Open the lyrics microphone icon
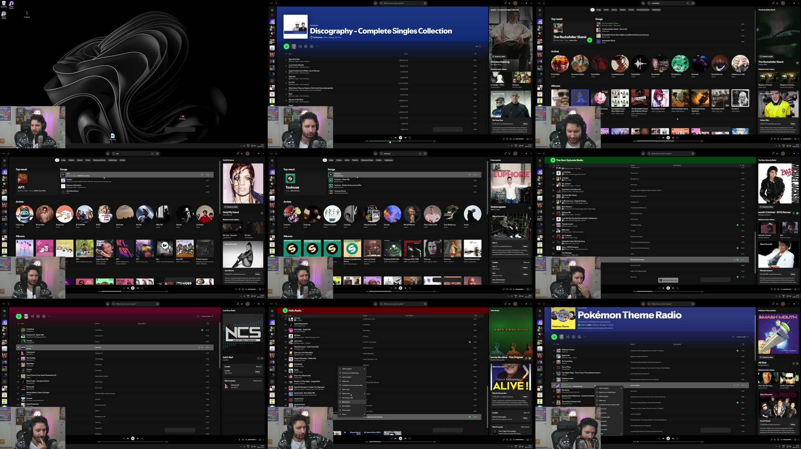 (x=504, y=139)
